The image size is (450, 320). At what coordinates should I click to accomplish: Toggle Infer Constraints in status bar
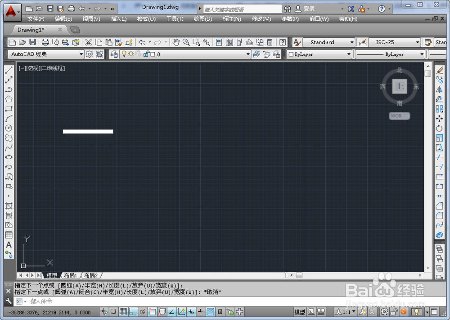(x=104, y=312)
